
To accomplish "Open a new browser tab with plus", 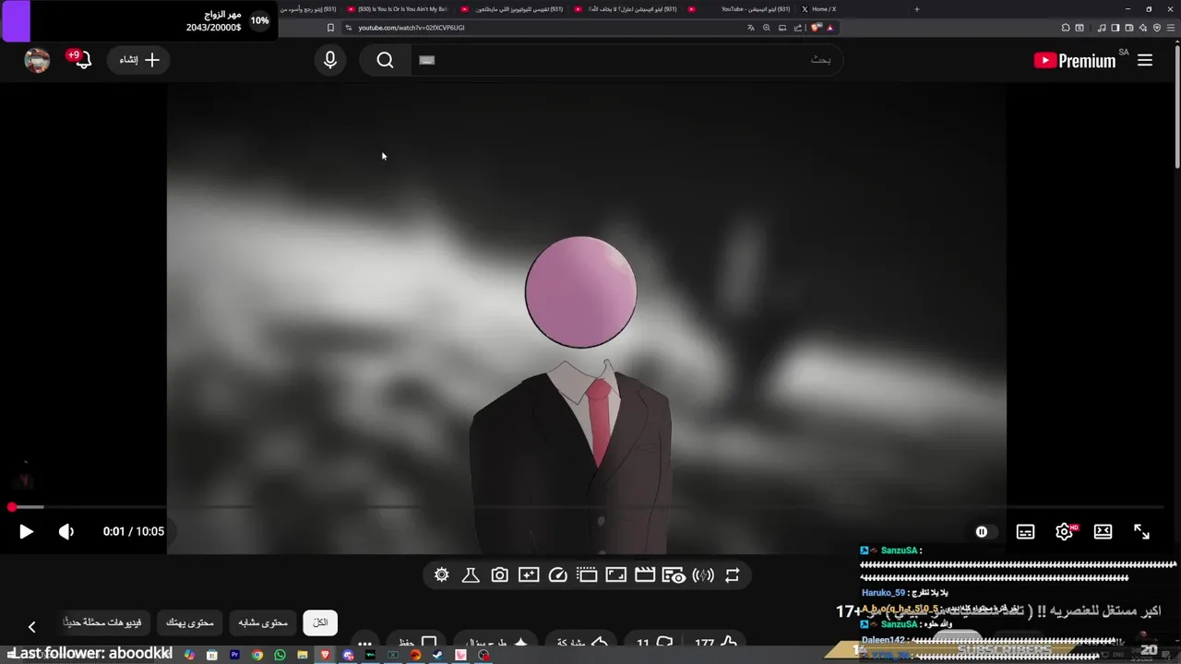I will (x=916, y=9).
